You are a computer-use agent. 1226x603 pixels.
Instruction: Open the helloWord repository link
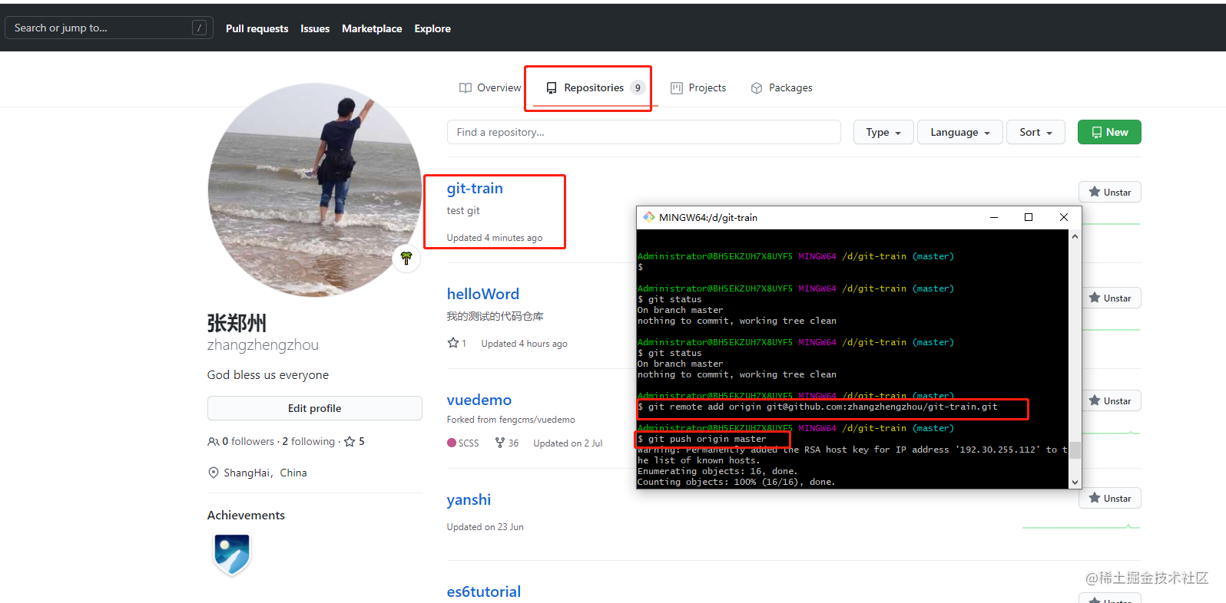(483, 294)
